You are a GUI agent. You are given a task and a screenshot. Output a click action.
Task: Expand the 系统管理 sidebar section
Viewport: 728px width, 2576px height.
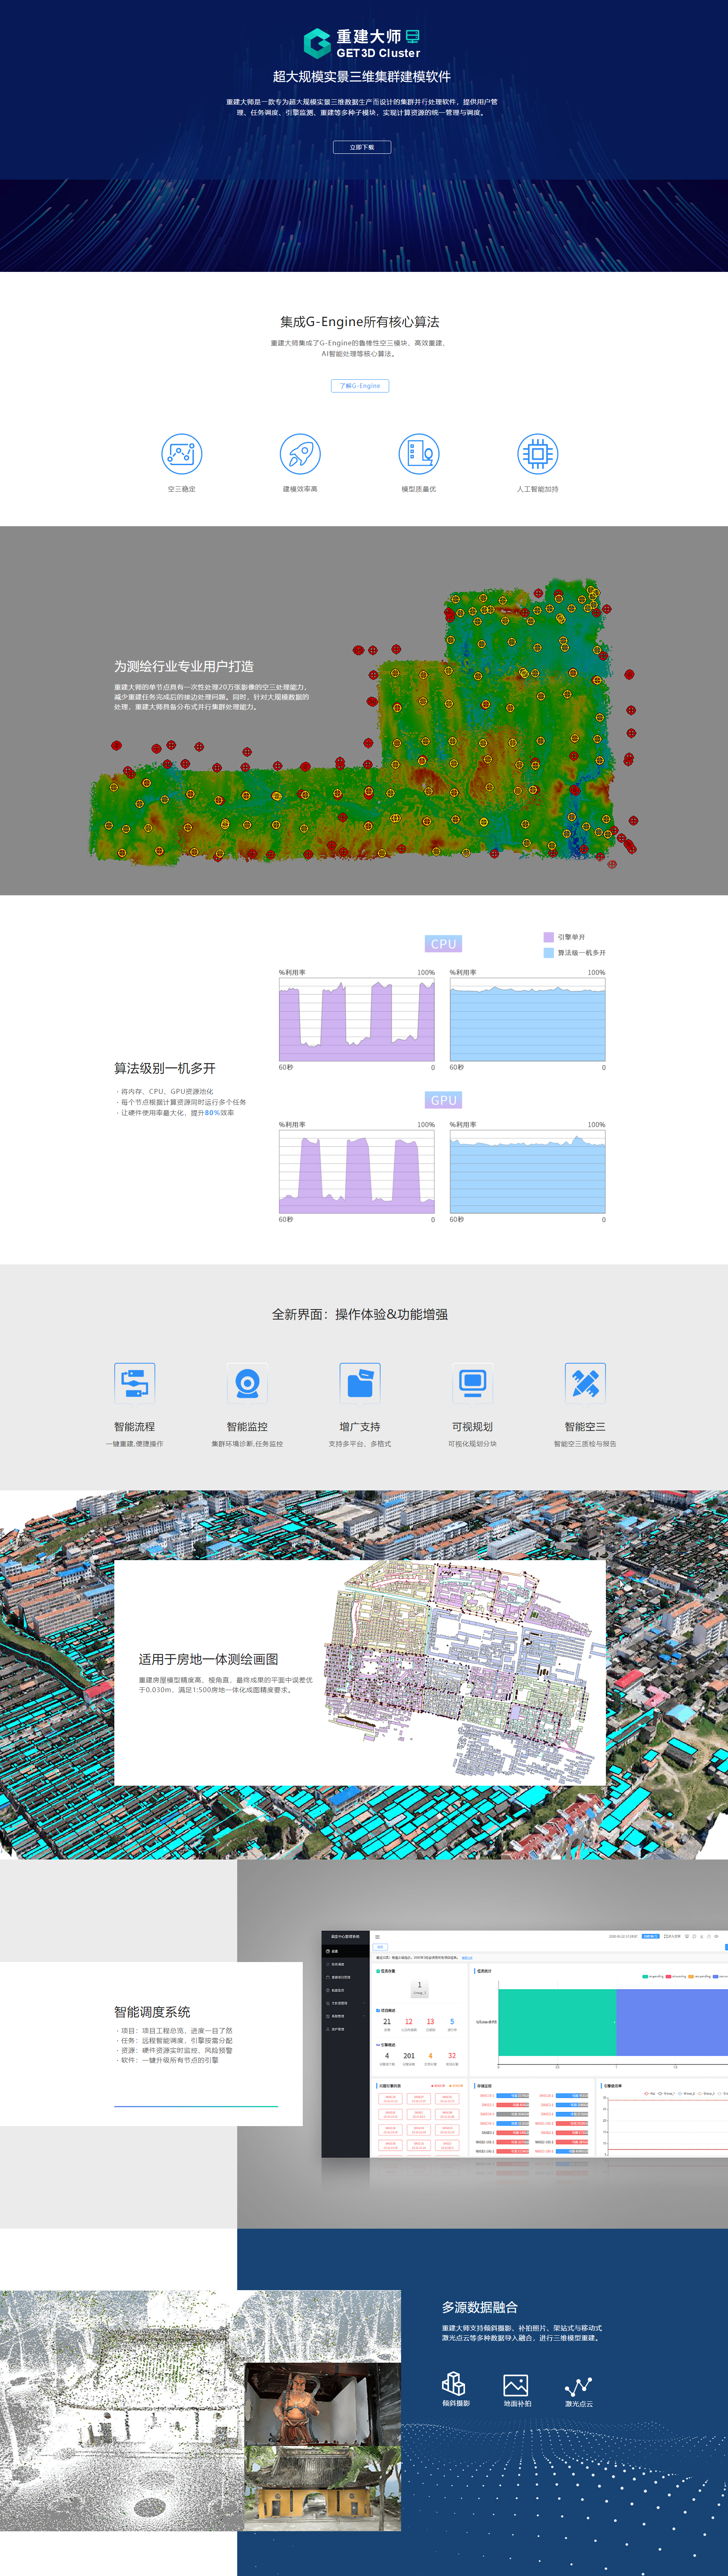click(338, 2016)
